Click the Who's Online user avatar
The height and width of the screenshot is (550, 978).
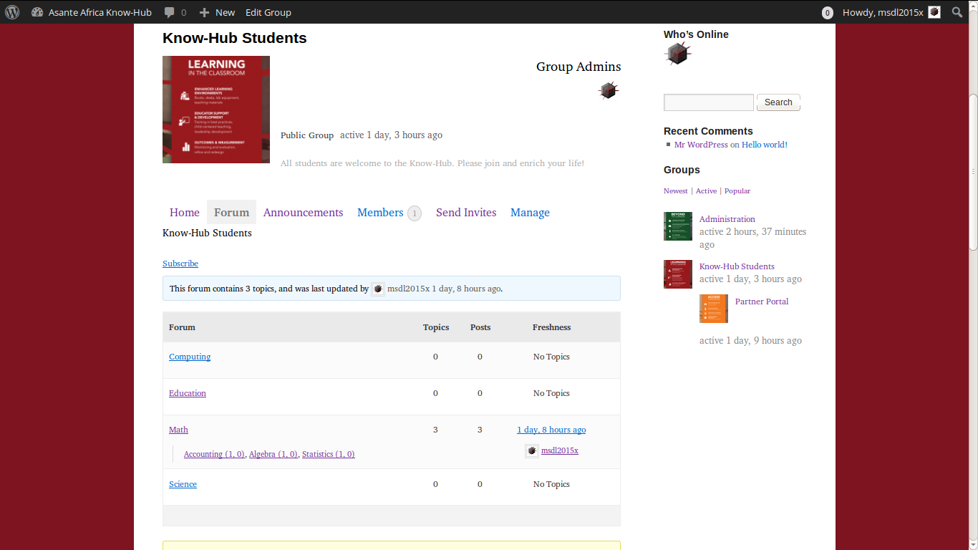click(677, 54)
